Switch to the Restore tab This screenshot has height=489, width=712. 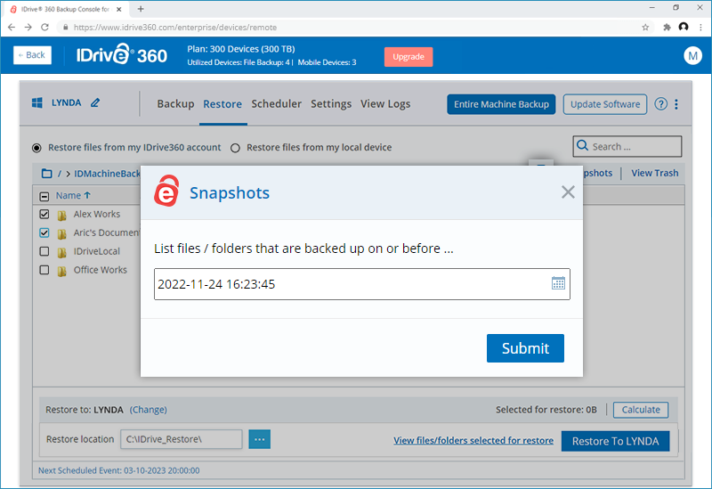coord(222,104)
